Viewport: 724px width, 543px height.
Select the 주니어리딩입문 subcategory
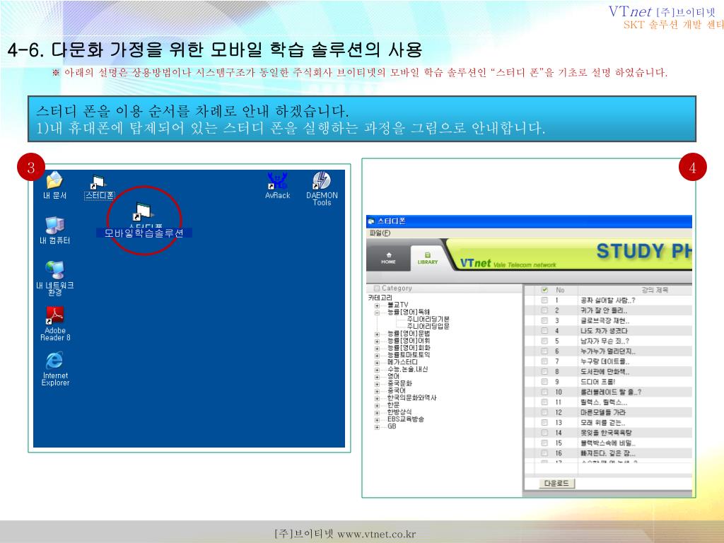(x=428, y=326)
